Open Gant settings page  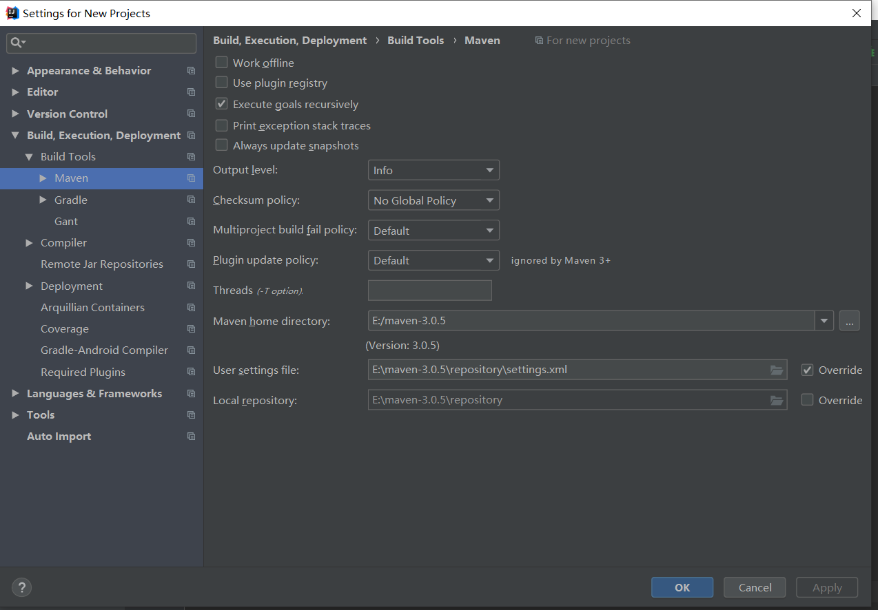66,222
